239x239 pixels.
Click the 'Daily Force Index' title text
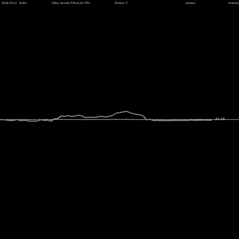pos(14,3)
